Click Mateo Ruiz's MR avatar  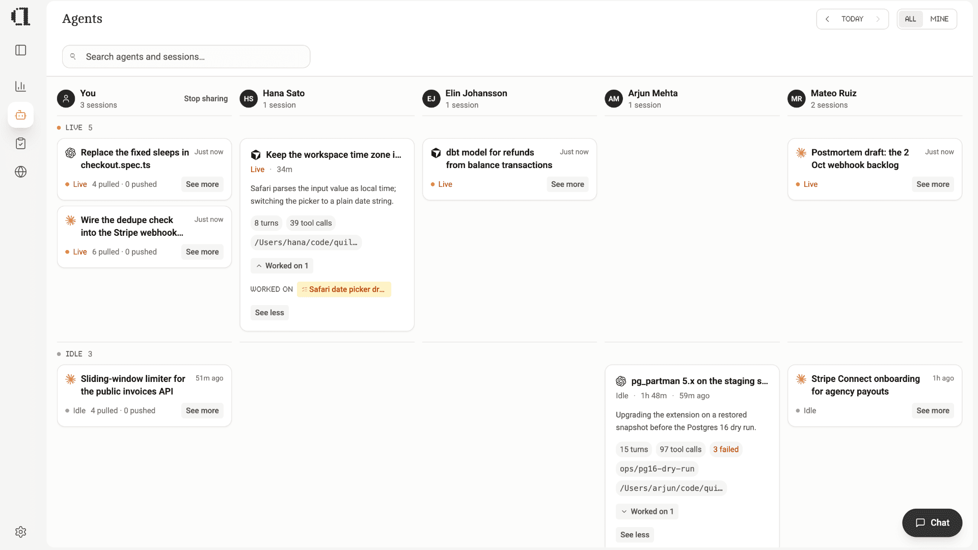[x=797, y=99]
